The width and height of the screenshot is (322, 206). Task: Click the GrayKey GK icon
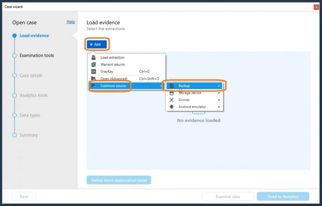(x=93, y=72)
